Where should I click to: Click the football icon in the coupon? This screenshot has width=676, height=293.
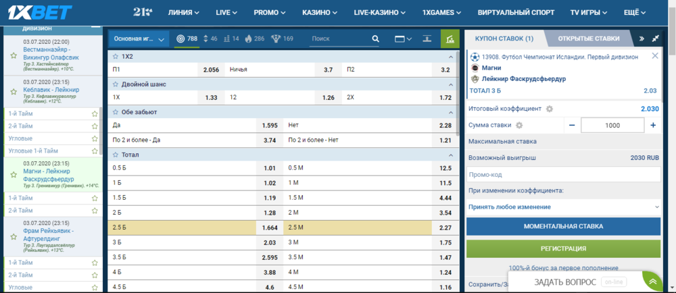(x=475, y=56)
